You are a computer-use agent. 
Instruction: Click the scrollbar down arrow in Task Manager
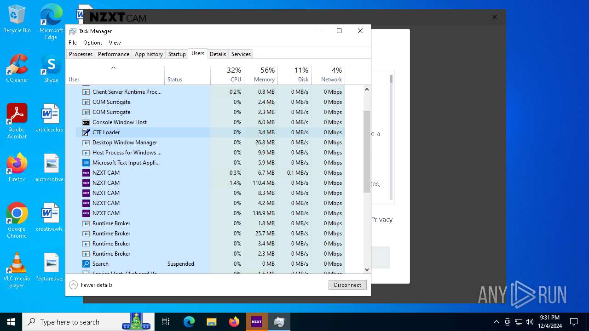pyautogui.click(x=367, y=270)
